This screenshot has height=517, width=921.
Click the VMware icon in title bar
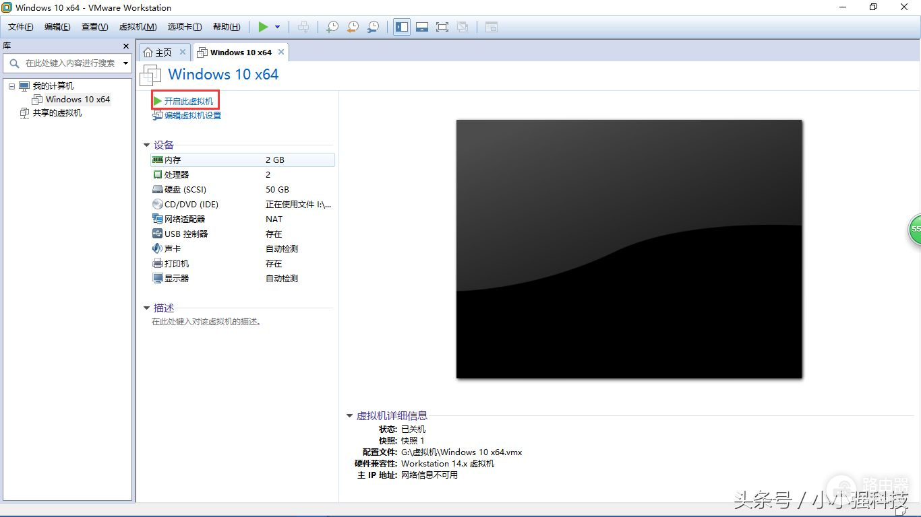(x=7, y=7)
